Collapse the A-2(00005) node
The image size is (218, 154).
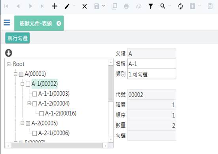pos(22,123)
